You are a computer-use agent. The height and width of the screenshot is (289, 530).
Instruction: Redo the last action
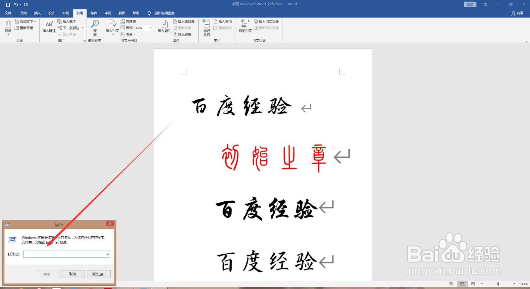(x=26, y=4)
